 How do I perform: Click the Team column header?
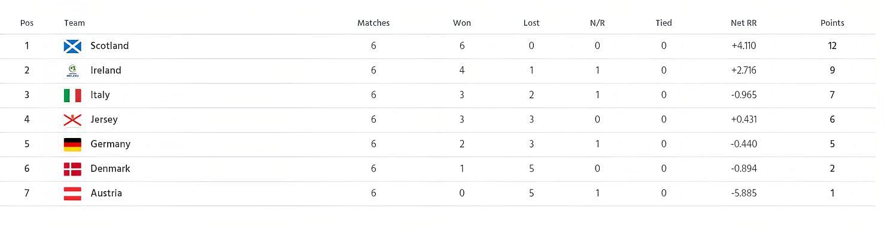[x=74, y=23]
